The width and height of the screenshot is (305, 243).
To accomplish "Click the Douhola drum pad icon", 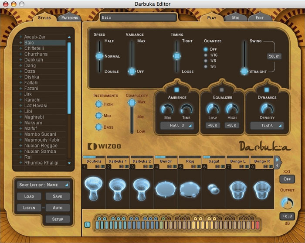I will pos(94,188).
